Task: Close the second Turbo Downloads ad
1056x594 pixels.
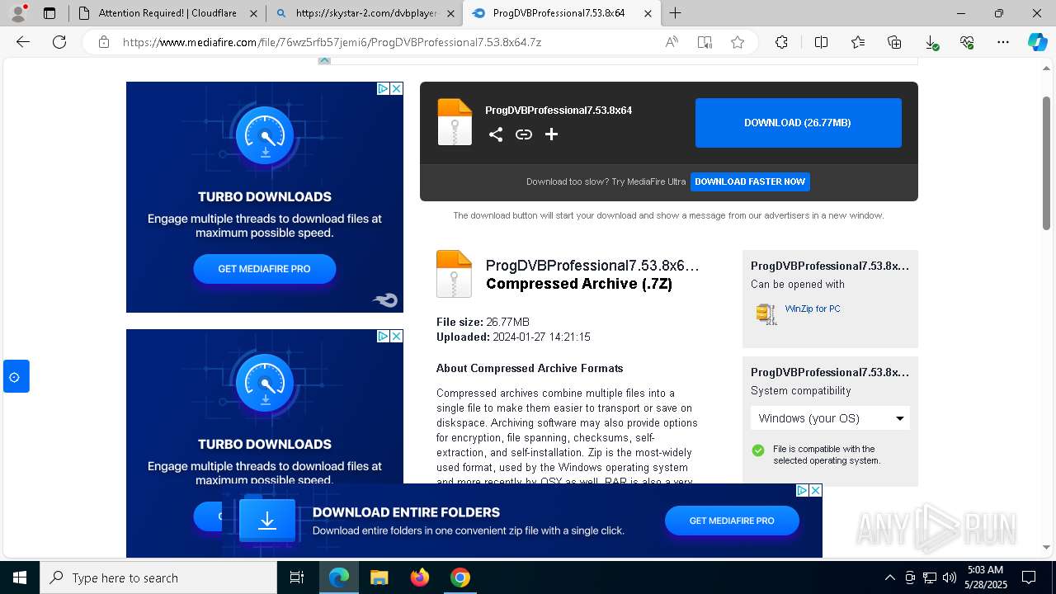Action: tap(397, 336)
